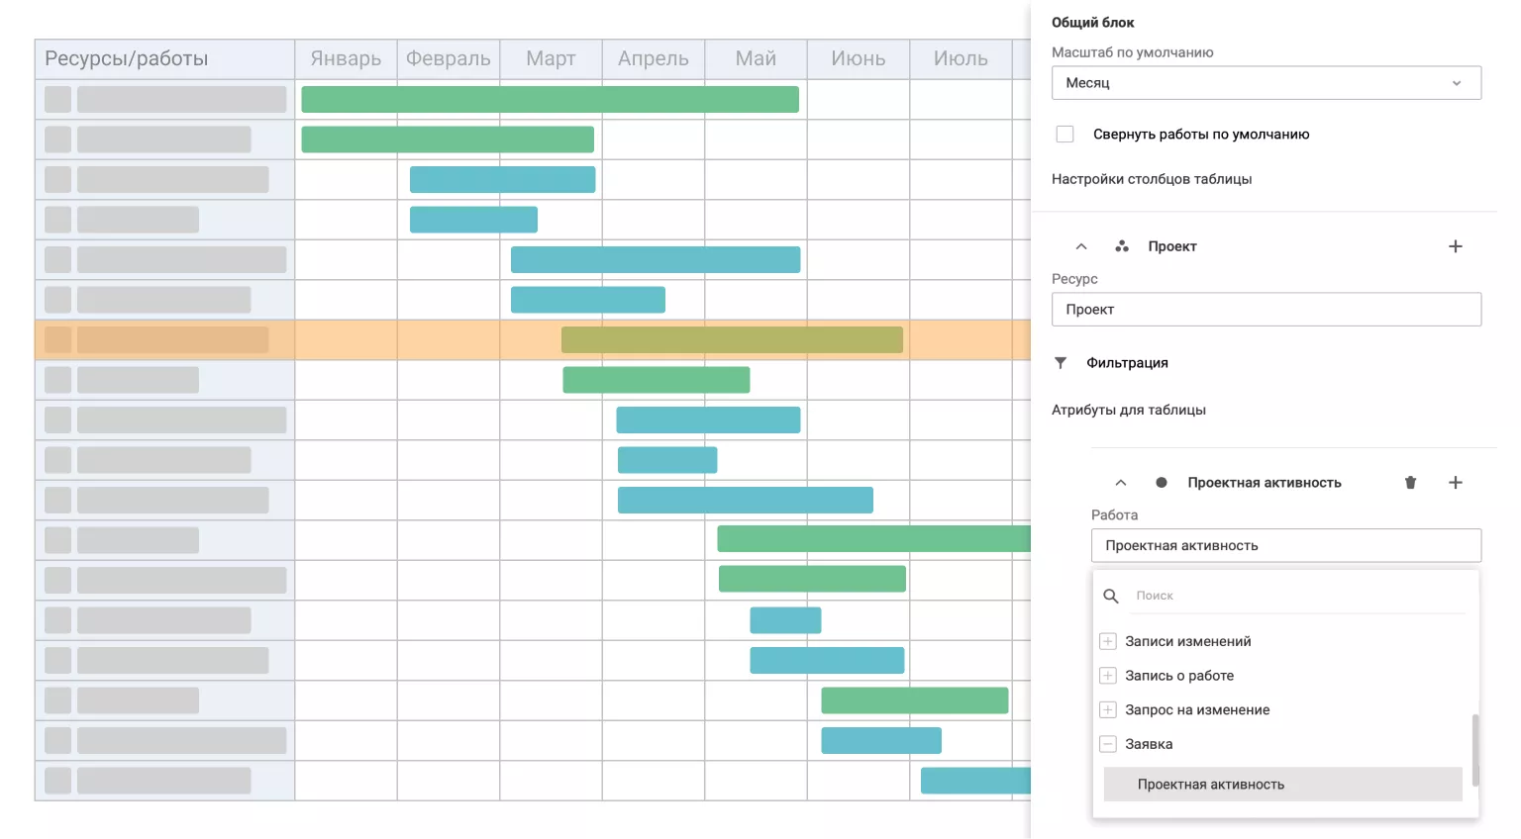Collapse the Проектная активность section chevron
This screenshot has width=1521, height=839.
tap(1121, 483)
